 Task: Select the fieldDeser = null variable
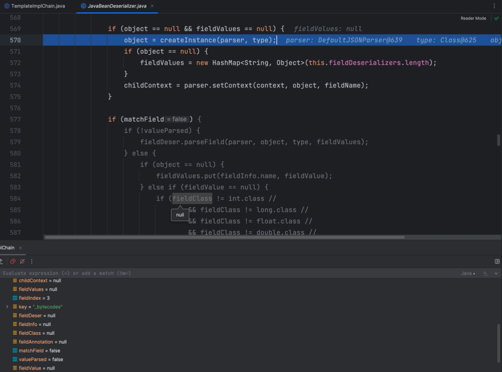click(x=37, y=316)
